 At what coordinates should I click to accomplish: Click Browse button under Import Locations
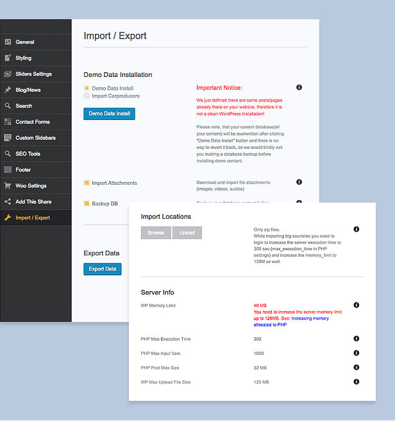156,233
